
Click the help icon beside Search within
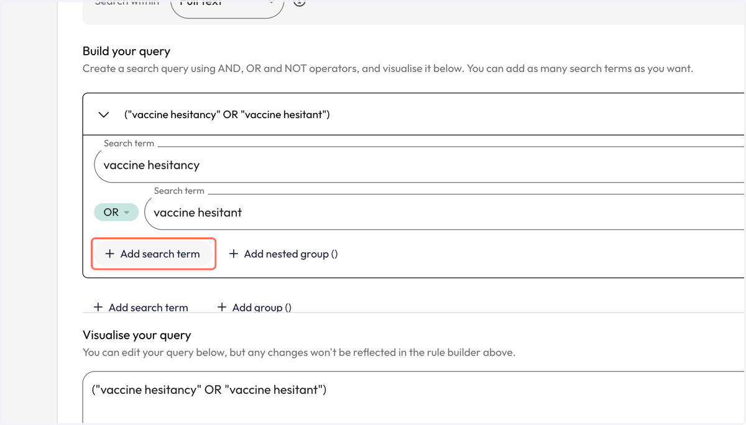coord(299,2)
